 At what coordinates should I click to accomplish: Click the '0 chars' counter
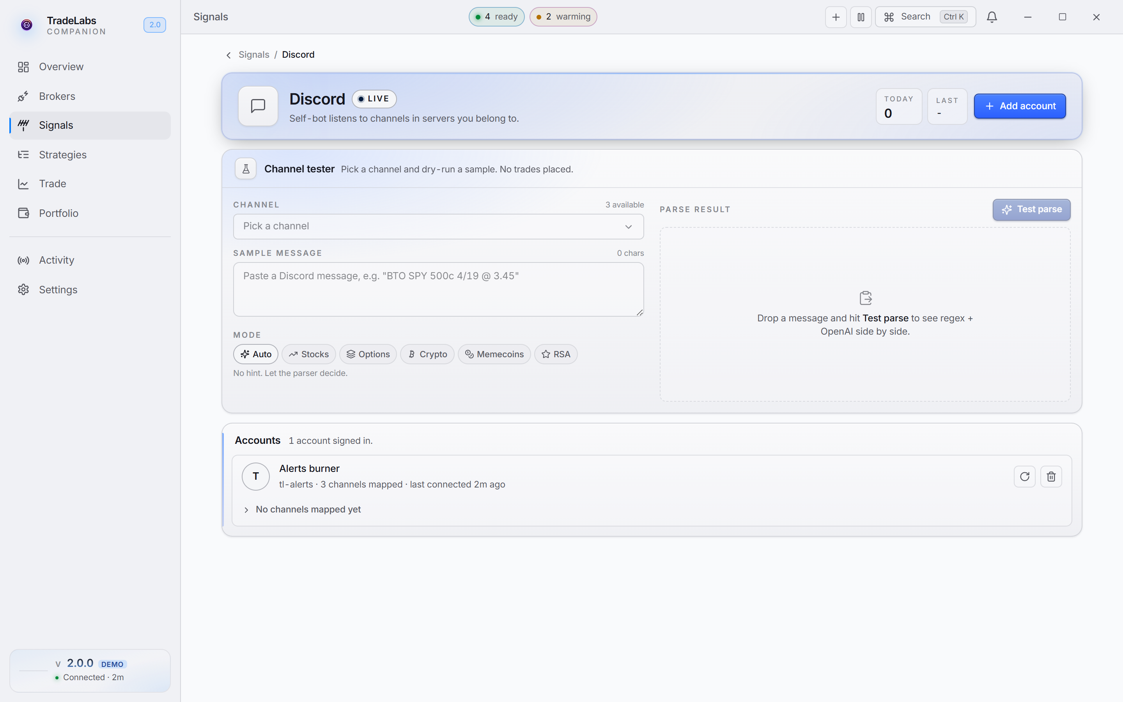point(630,253)
